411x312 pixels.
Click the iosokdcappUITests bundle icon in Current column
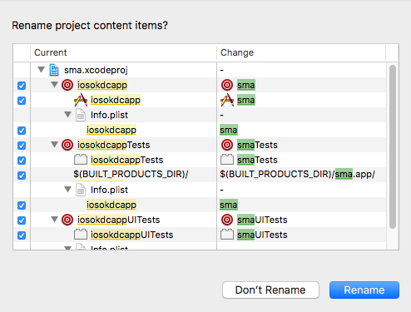click(x=81, y=235)
